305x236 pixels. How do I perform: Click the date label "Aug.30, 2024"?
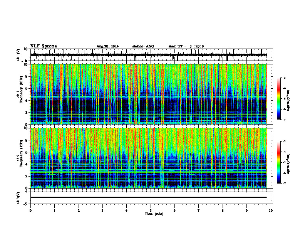pyautogui.click(x=107, y=46)
